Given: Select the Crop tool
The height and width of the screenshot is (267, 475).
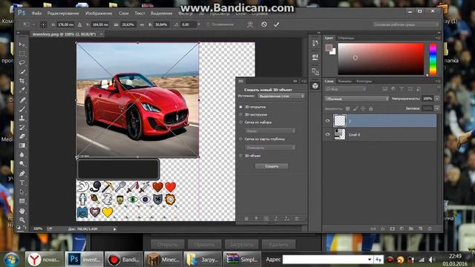Looking at the screenshot, I should 22,81.
